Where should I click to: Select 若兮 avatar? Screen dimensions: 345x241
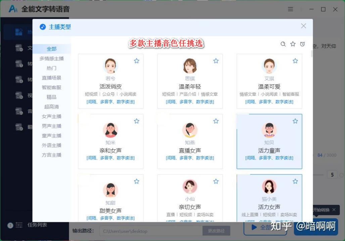(x=110, y=66)
